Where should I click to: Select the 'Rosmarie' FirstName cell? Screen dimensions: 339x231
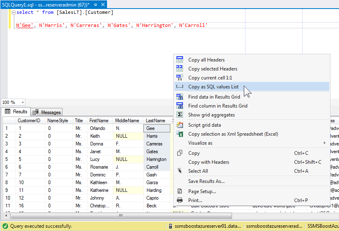pyautogui.click(x=100, y=167)
